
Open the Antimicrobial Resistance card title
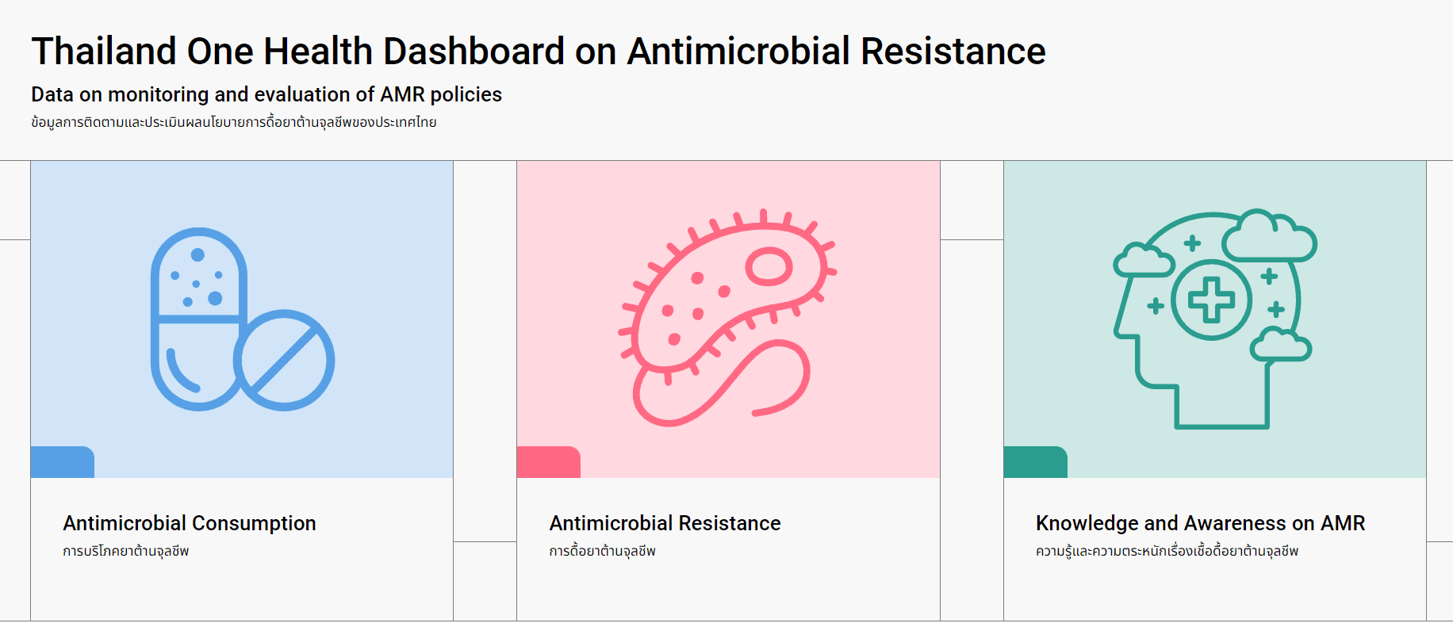pos(665,523)
